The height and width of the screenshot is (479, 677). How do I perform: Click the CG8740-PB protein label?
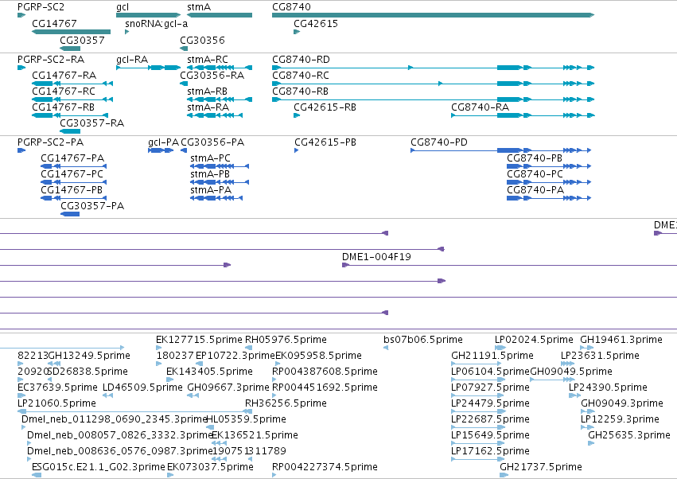tap(535, 158)
